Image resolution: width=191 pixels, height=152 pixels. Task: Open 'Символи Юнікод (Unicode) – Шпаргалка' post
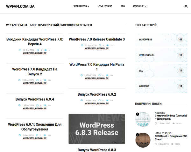[x=171, y=117]
